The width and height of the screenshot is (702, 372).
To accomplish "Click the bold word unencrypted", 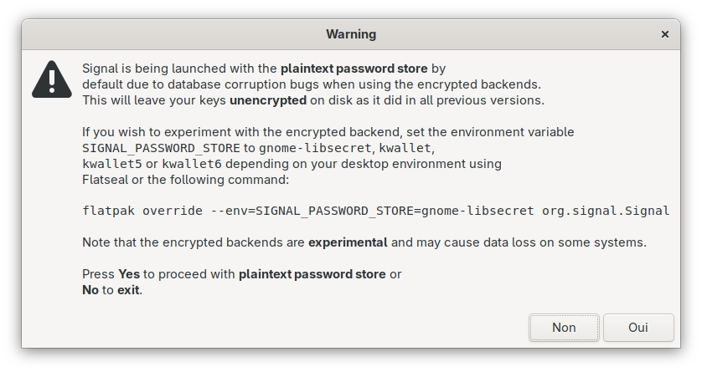I will [x=268, y=100].
